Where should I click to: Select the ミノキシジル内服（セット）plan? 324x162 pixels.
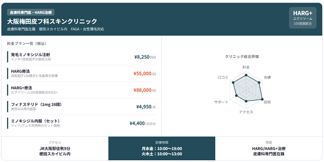coord(81,123)
